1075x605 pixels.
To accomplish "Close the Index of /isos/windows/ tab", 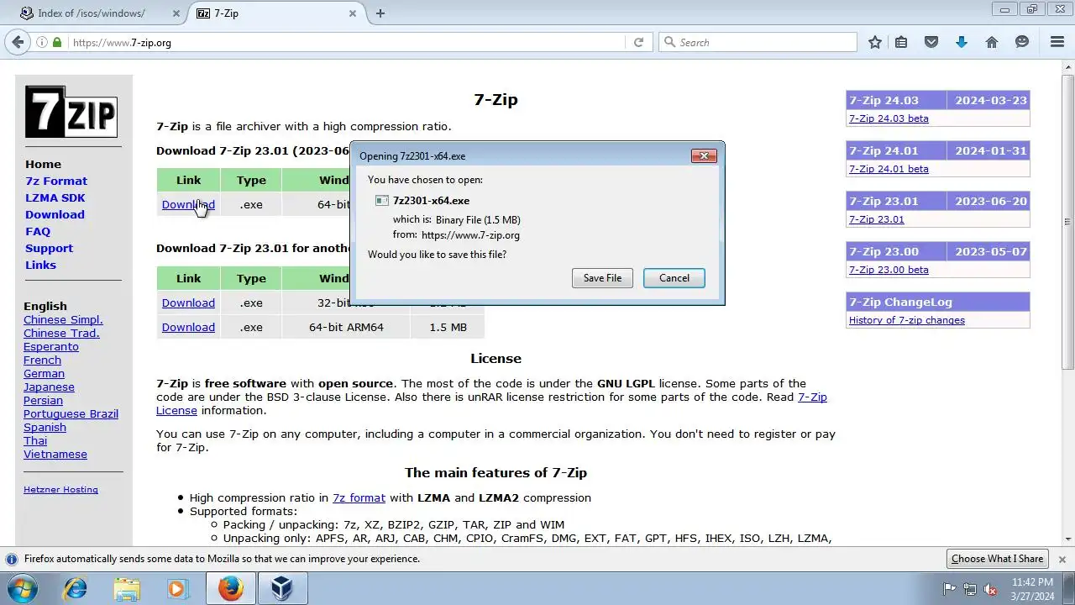I will [176, 13].
